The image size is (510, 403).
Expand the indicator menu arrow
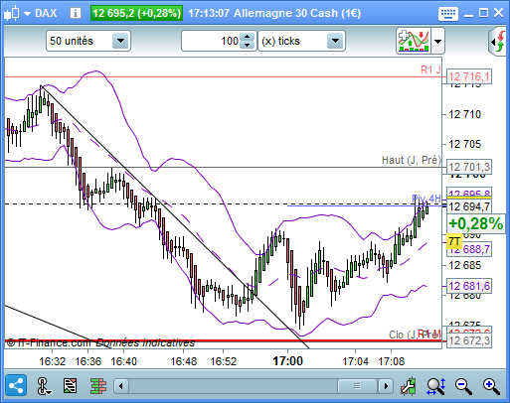437,41
